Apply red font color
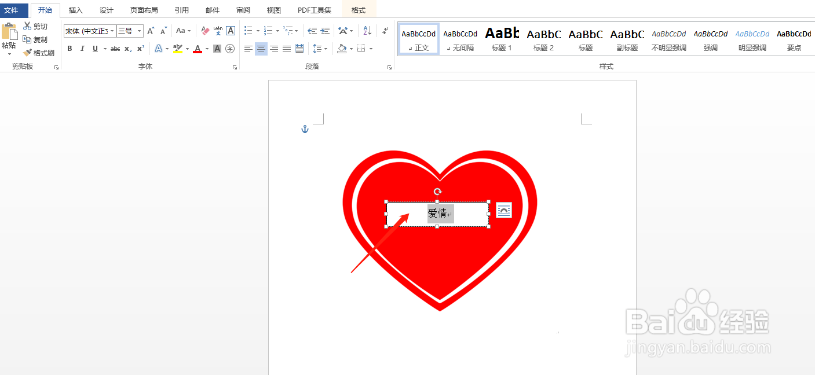The height and width of the screenshot is (375, 815). point(198,49)
